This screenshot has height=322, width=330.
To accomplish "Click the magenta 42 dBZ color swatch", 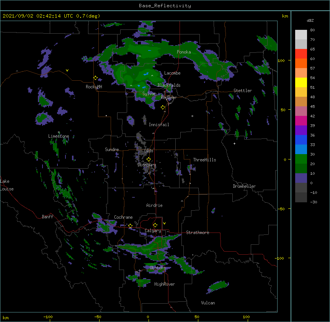I will click(x=301, y=120).
